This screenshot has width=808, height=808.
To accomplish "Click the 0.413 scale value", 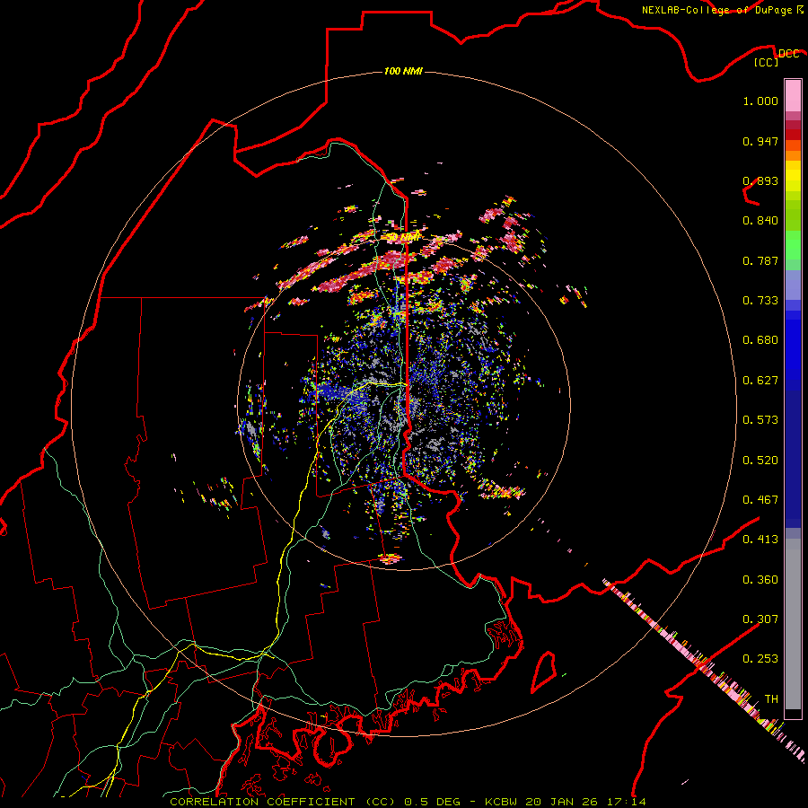I will pyautogui.click(x=760, y=540).
